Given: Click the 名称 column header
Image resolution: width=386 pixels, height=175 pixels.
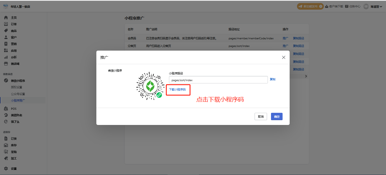Looking at the screenshot, I should [130, 29].
